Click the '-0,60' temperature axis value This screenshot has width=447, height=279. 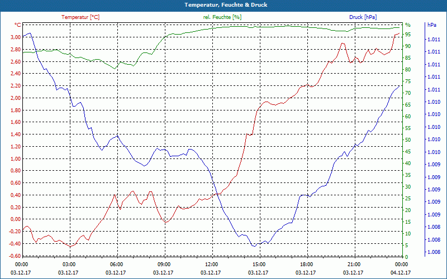click(15, 256)
